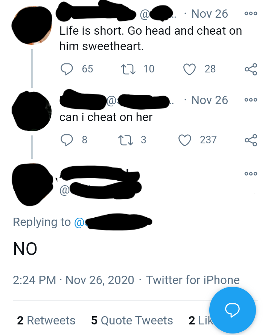Like the 'Life is short' tweet

coord(190,69)
